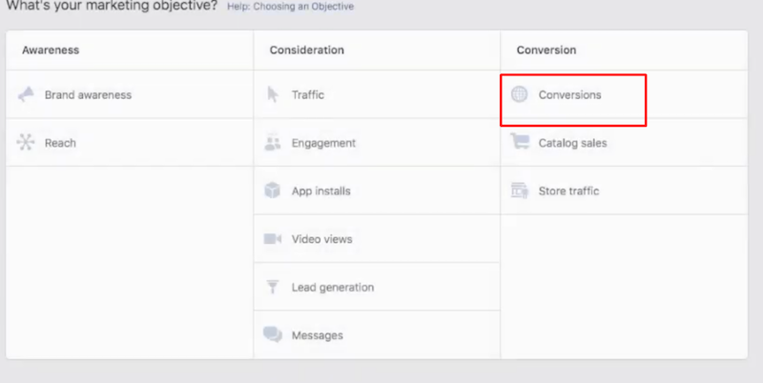Click the Catalog sales shopping cart icon
This screenshot has height=383, width=763.
click(520, 143)
